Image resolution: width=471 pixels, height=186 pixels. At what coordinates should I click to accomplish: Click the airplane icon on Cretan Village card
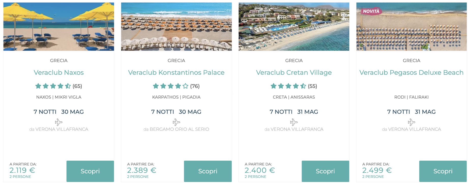point(294,122)
